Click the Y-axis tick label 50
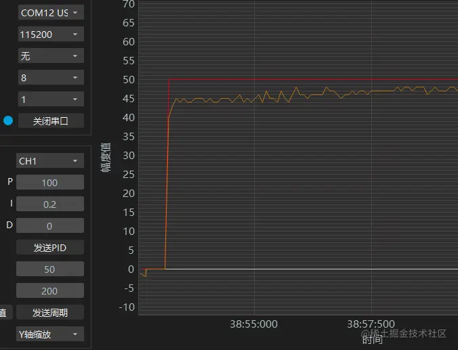The height and width of the screenshot is (350, 458). coord(129,80)
